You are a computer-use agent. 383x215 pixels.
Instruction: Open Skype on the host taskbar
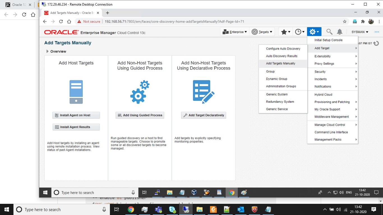tap(172, 209)
